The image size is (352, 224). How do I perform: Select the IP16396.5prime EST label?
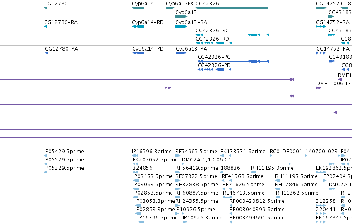point(158,218)
